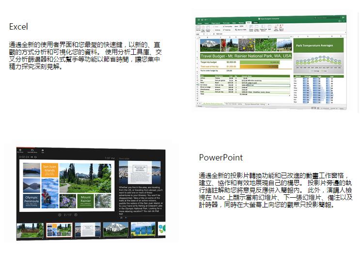The width and height of the screenshot is (360, 253).
Task: Click the search field in Excel title bar
Action: click(x=327, y=17)
